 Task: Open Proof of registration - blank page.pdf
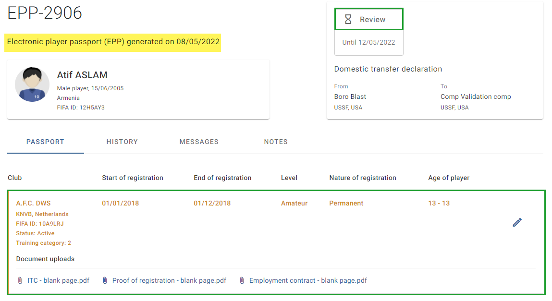click(169, 281)
